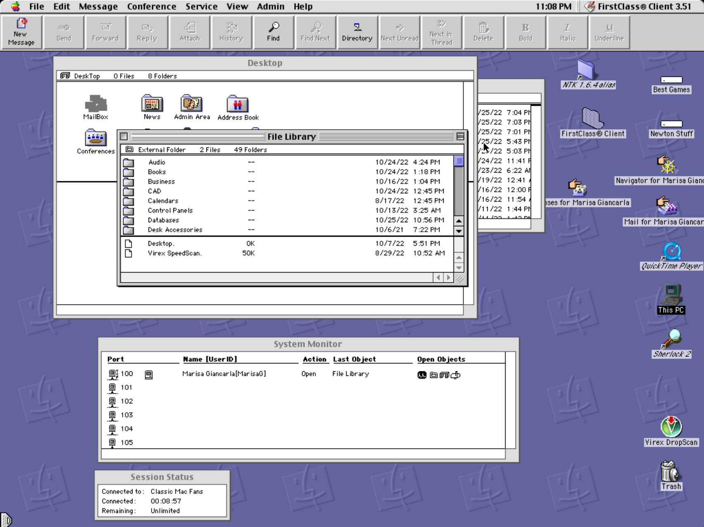Click the Find Next toolbar button

click(x=315, y=32)
